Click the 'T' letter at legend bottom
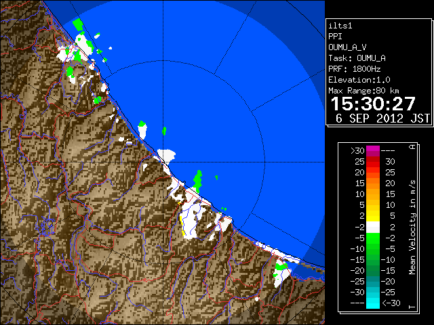This screenshot has height=325, width=434. point(412,307)
